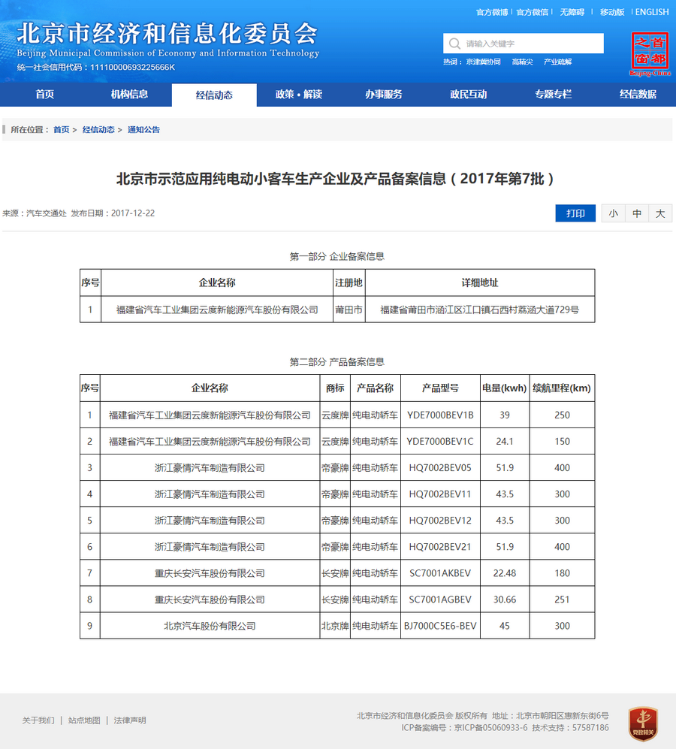Viewport: 676px width, 749px height.
Task: Click the 莆田市 registration cell
Action: coord(349,310)
